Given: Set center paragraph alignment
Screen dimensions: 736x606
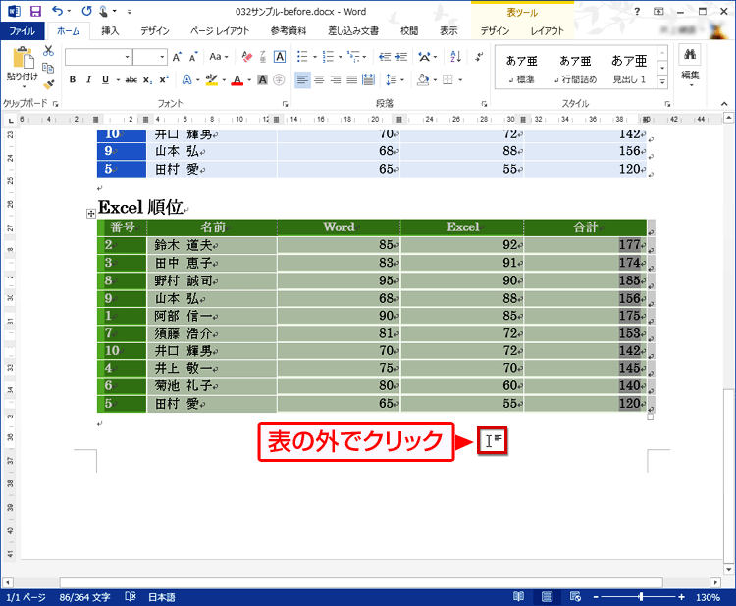Looking at the screenshot, I should (319, 79).
